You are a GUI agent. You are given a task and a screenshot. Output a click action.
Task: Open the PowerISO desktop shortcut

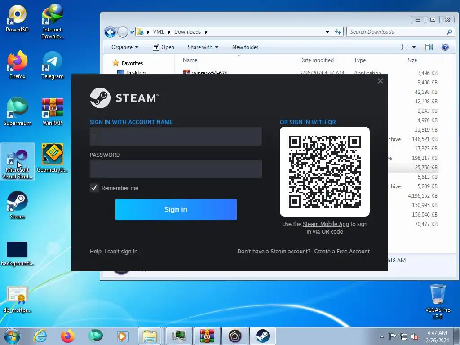click(17, 18)
